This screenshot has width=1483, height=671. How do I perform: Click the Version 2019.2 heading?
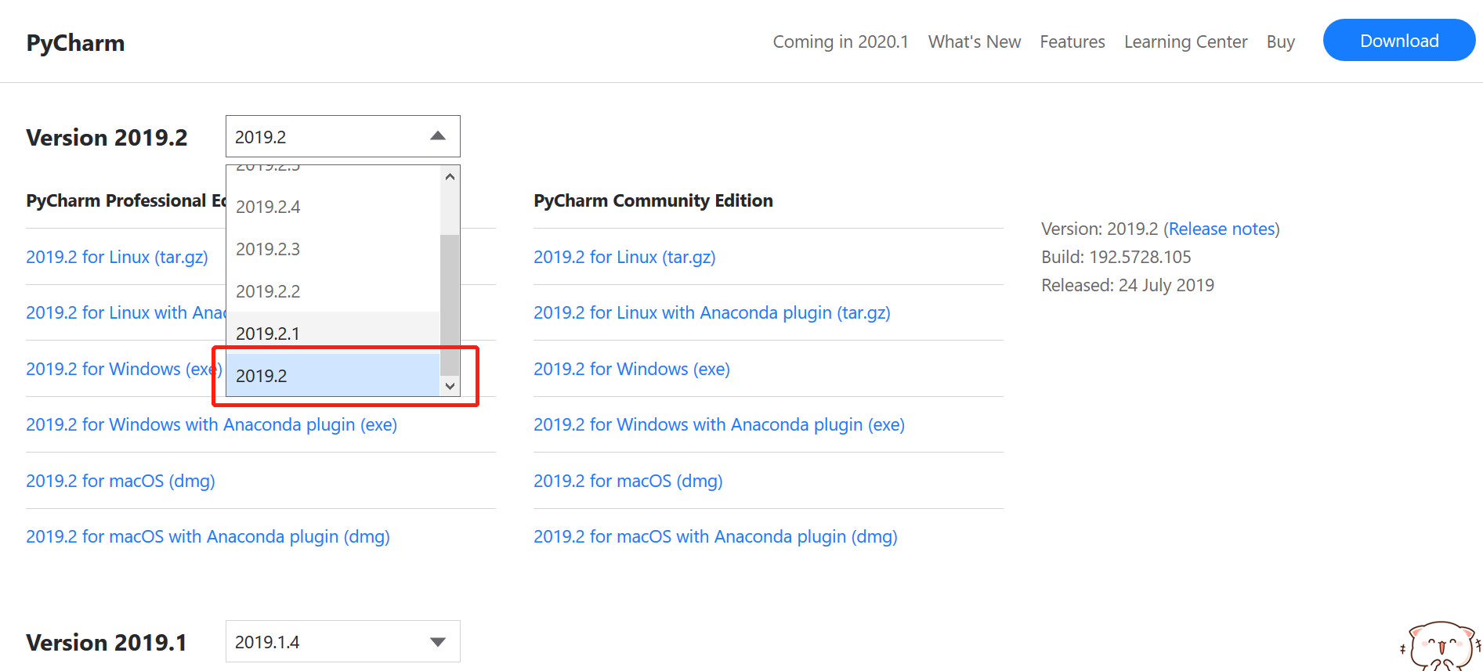pos(107,137)
